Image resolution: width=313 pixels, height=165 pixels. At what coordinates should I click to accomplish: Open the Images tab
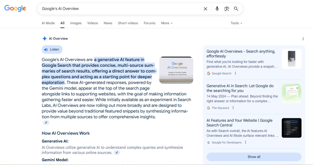click(x=76, y=23)
